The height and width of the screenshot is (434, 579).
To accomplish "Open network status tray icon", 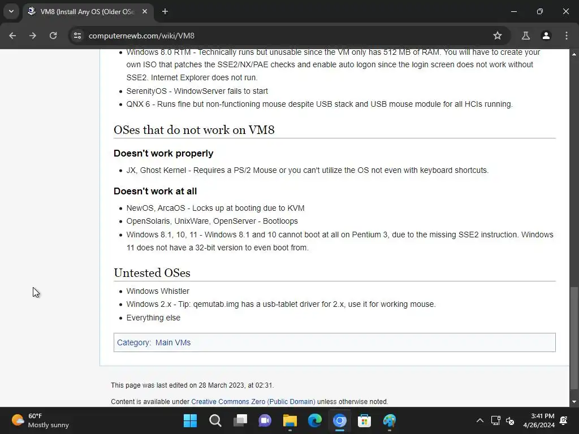I will (495, 420).
